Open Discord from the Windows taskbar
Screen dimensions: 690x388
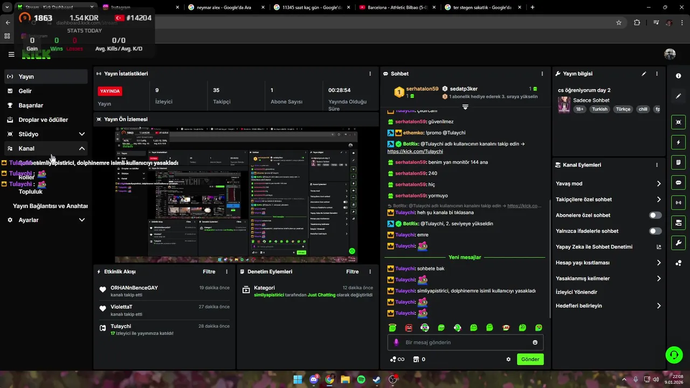click(314, 379)
